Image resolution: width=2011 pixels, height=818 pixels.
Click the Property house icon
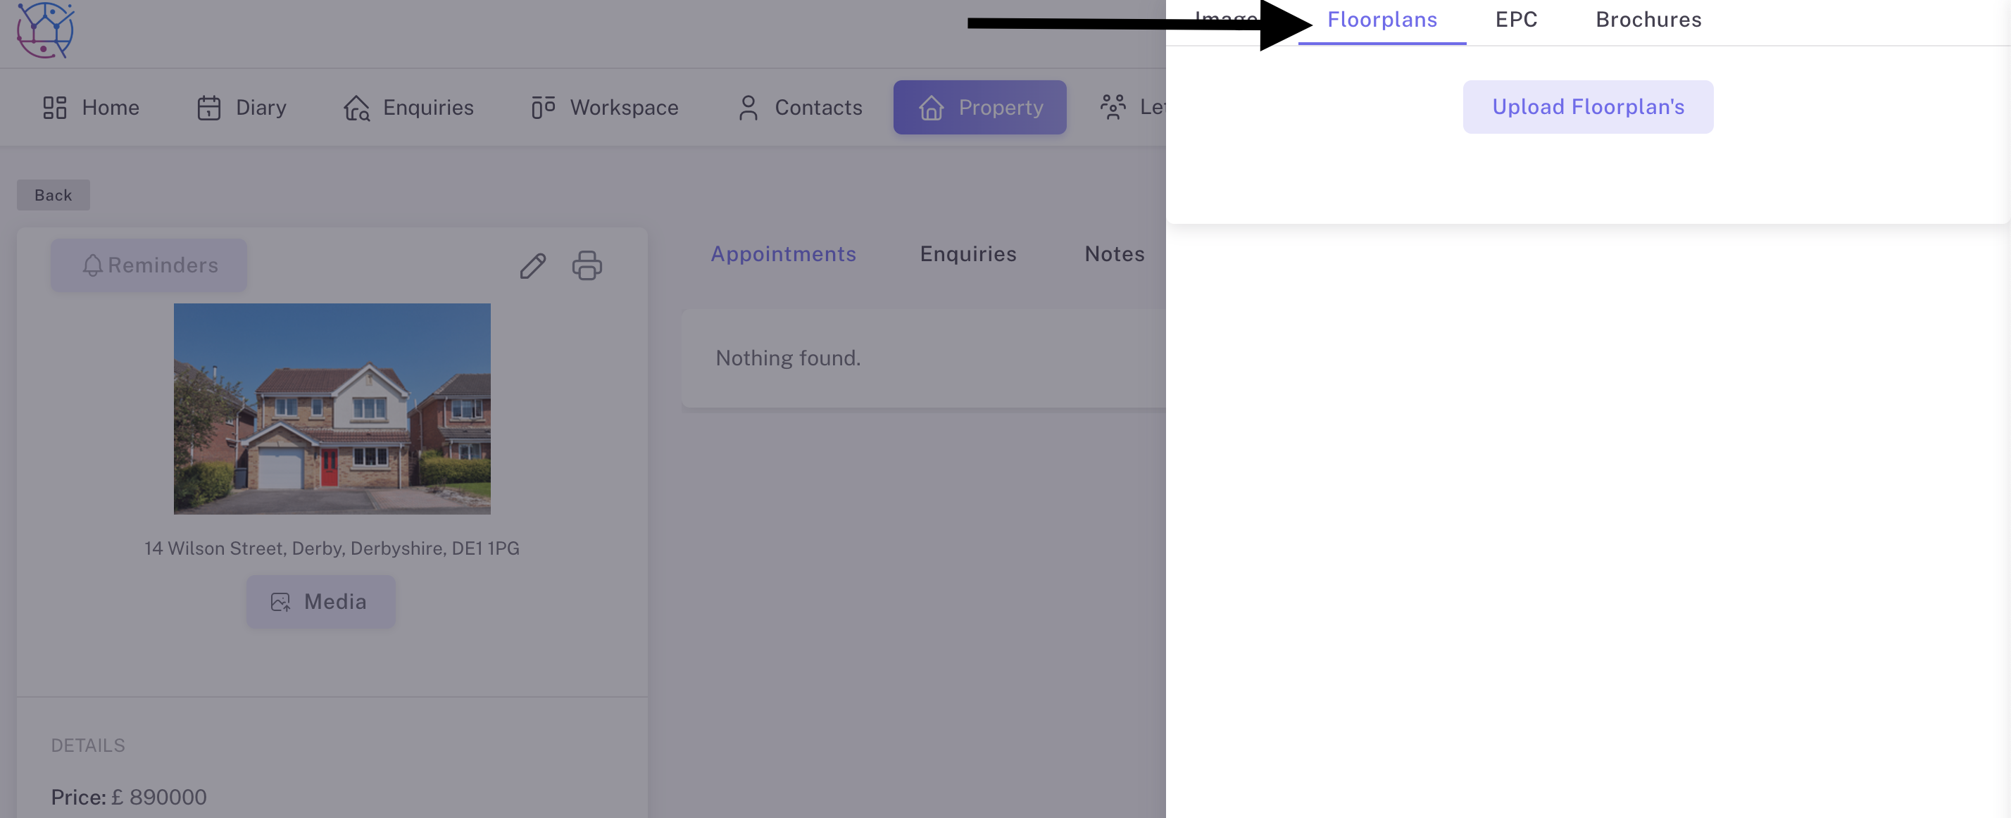[x=932, y=107]
